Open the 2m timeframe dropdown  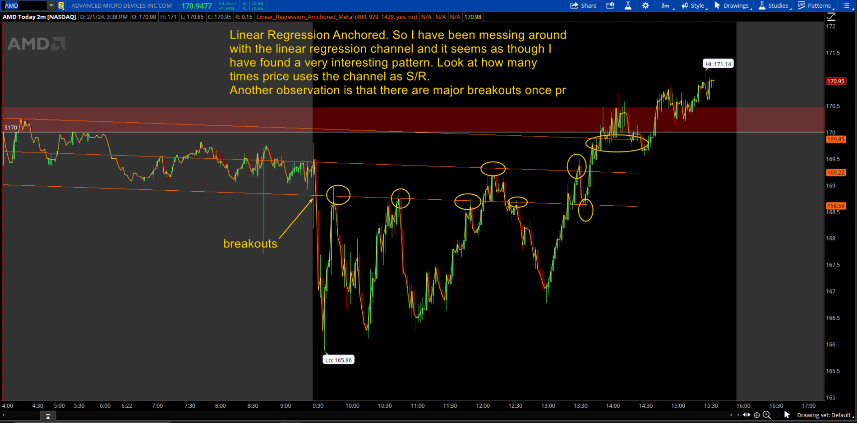coord(666,5)
